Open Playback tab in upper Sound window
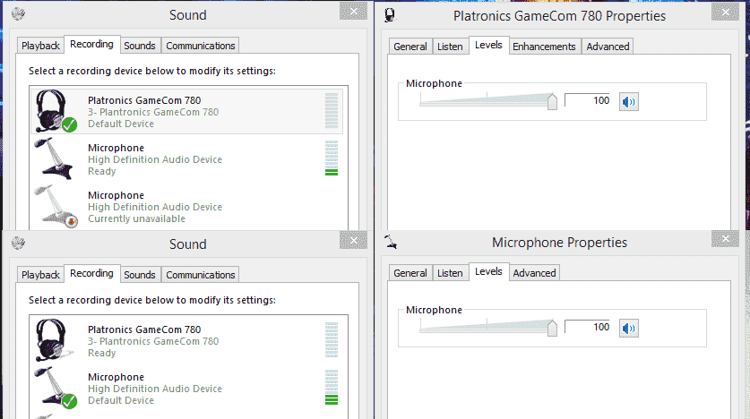 tap(40, 46)
